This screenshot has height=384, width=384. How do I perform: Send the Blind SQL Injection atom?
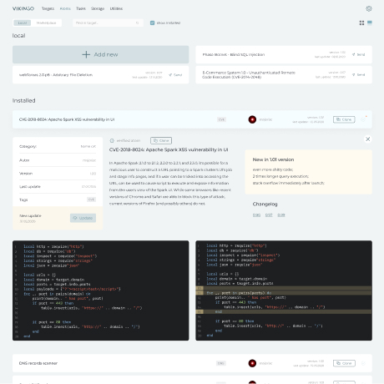pos(358,54)
